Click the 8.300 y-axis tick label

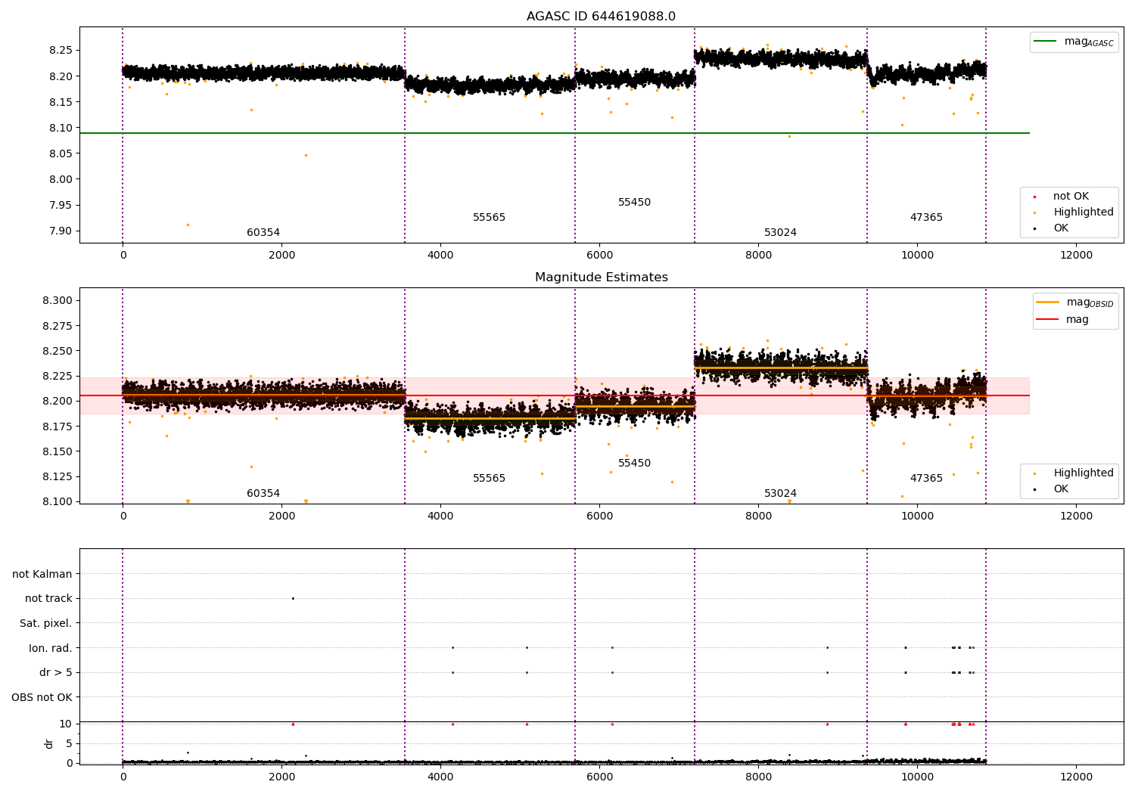pos(58,301)
